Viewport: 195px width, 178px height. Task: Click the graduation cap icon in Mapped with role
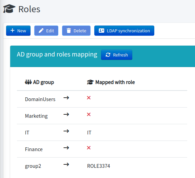90,82
